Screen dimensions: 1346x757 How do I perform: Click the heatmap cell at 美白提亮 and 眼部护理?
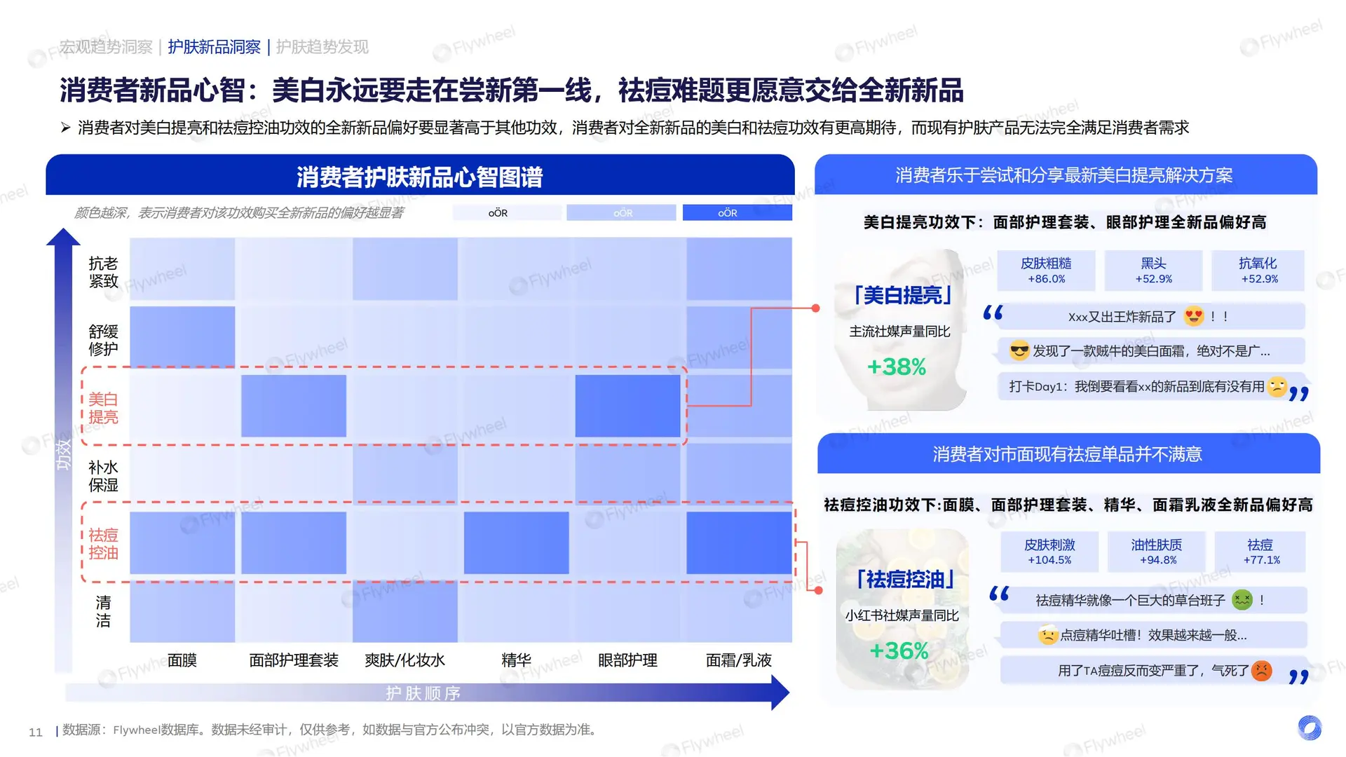(x=627, y=404)
